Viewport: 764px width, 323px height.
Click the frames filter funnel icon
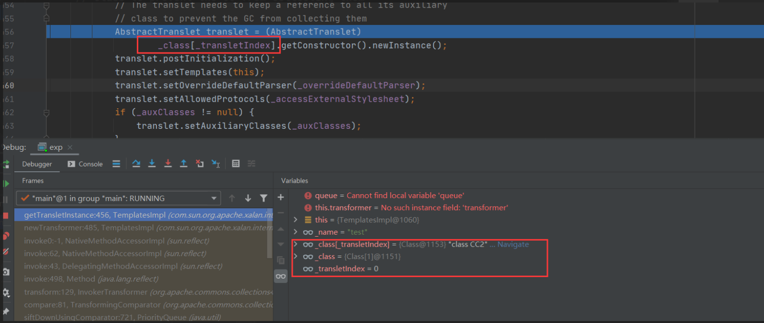[x=264, y=198]
